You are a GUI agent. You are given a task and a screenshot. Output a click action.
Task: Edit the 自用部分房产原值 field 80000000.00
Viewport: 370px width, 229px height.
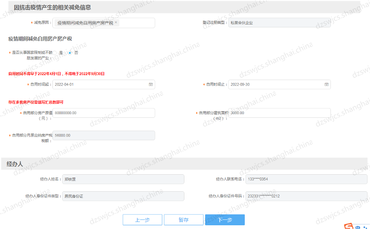pyautogui.click(x=104, y=113)
